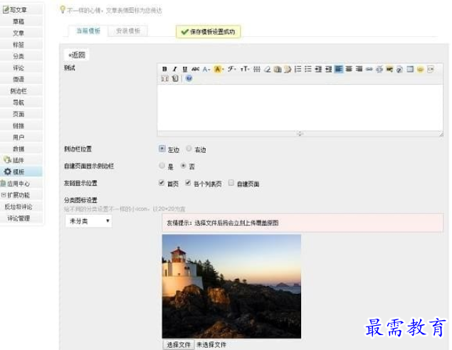Switch to the 安装模板 tab

point(128,31)
